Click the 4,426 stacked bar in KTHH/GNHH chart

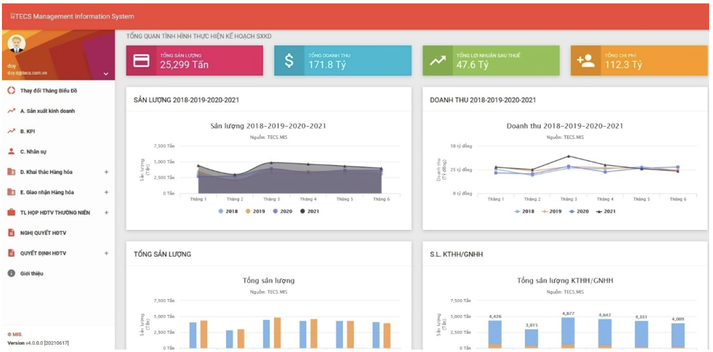point(495,334)
